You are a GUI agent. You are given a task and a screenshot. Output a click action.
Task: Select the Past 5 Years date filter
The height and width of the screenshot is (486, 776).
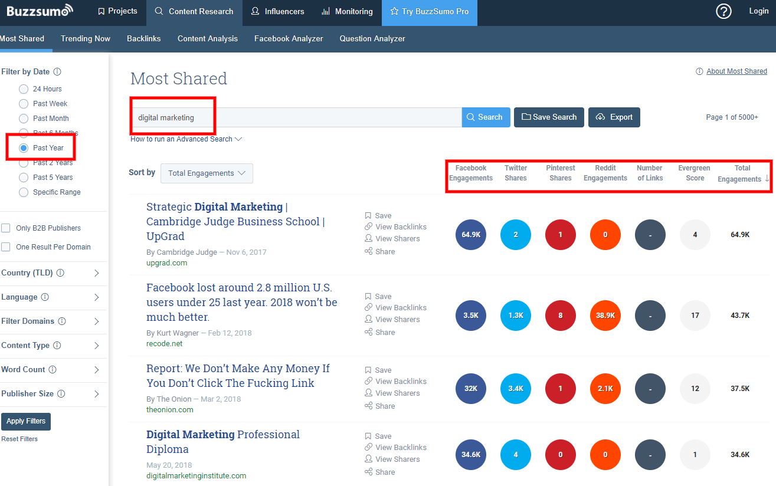[x=24, y=178]
